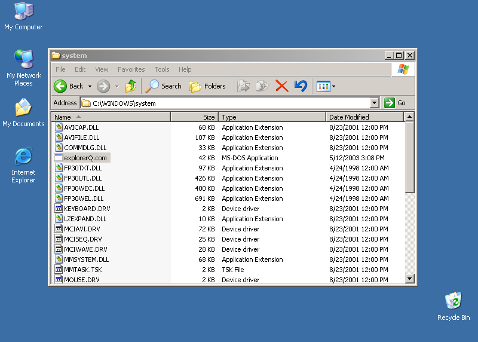Open the Help menu
This screenshot has height=342, width=478.
click(185, 69)
